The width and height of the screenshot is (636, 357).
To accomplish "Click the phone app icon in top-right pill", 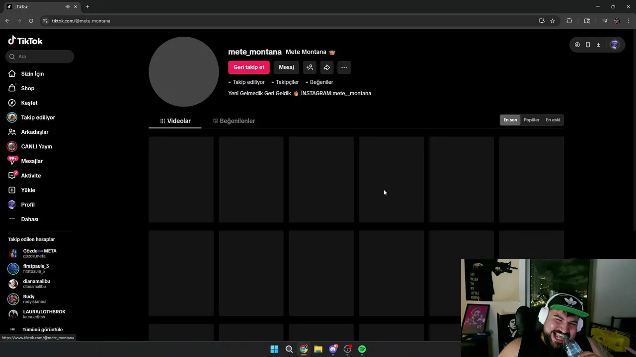I will click(x=588, y=45).
